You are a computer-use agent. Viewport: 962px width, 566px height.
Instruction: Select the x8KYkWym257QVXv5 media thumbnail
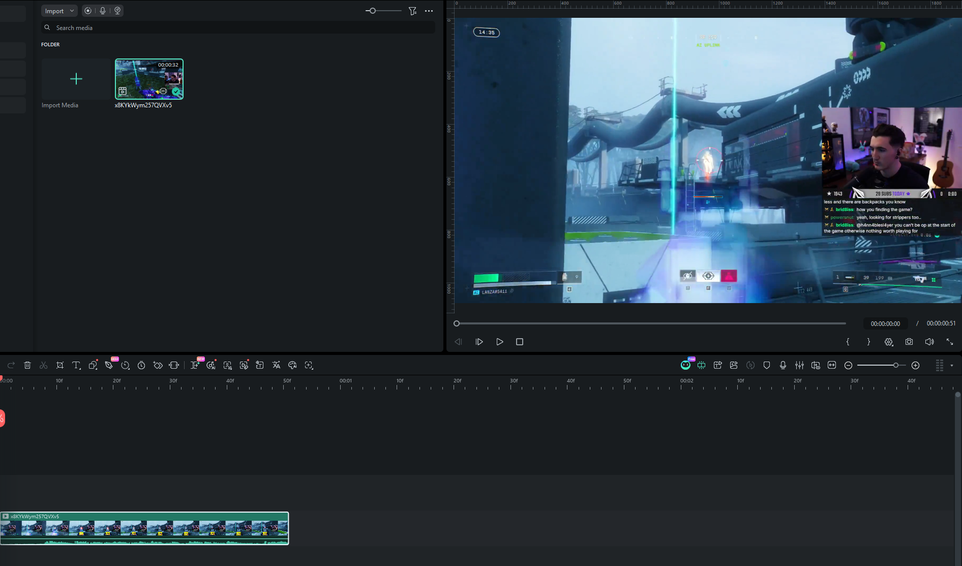pyautogui.click(x=149, y=79)
